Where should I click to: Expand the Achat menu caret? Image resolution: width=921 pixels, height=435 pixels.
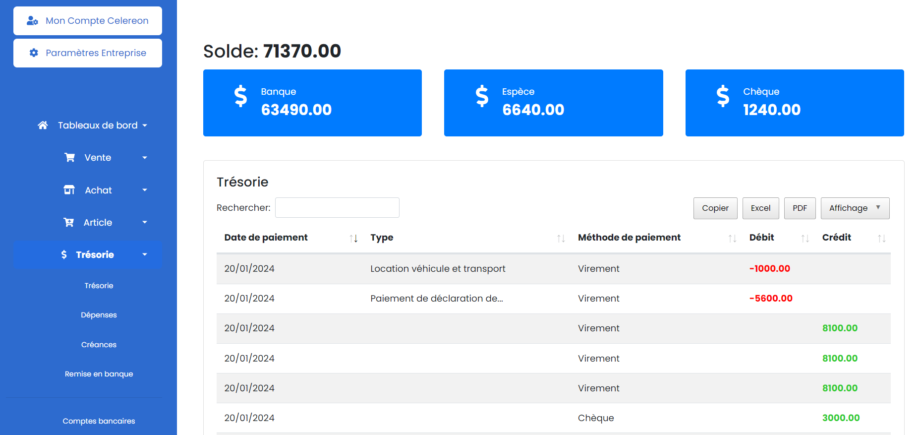145,190
